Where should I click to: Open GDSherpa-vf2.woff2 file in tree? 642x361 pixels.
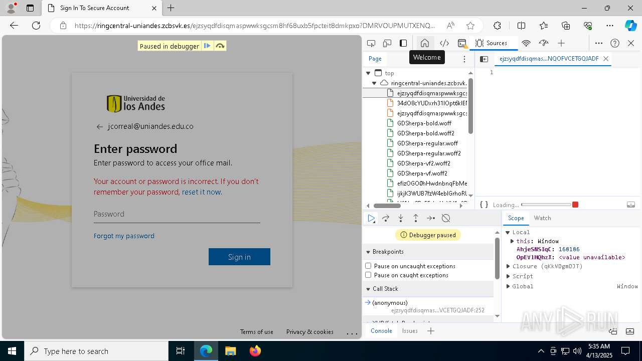(423, 163)
